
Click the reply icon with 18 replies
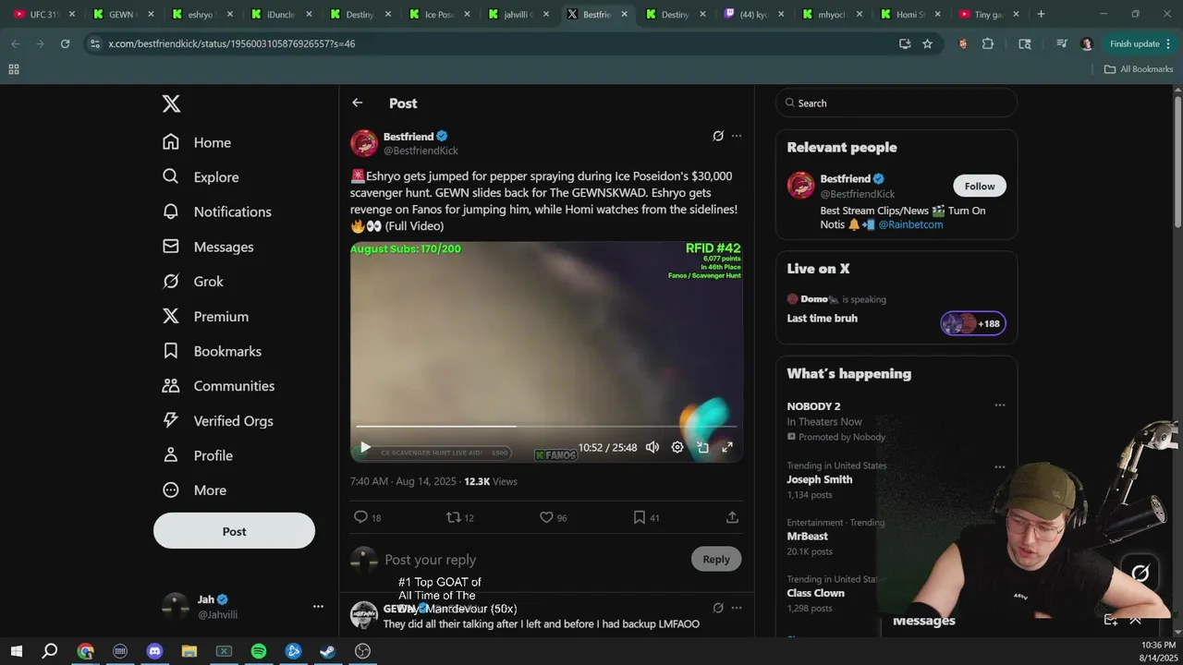[361, 517]
